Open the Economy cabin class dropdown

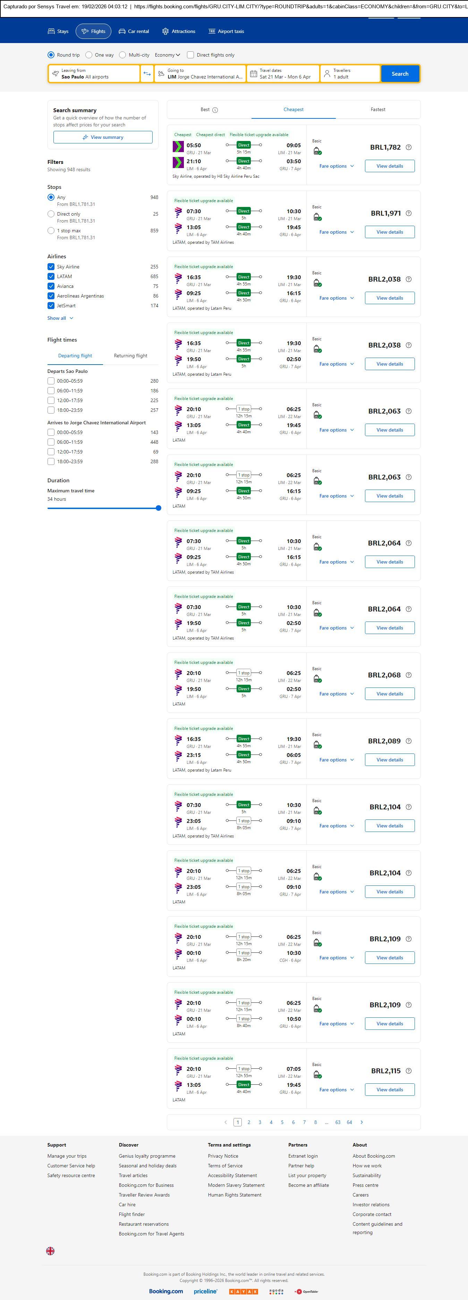click(x=168, y=55)
